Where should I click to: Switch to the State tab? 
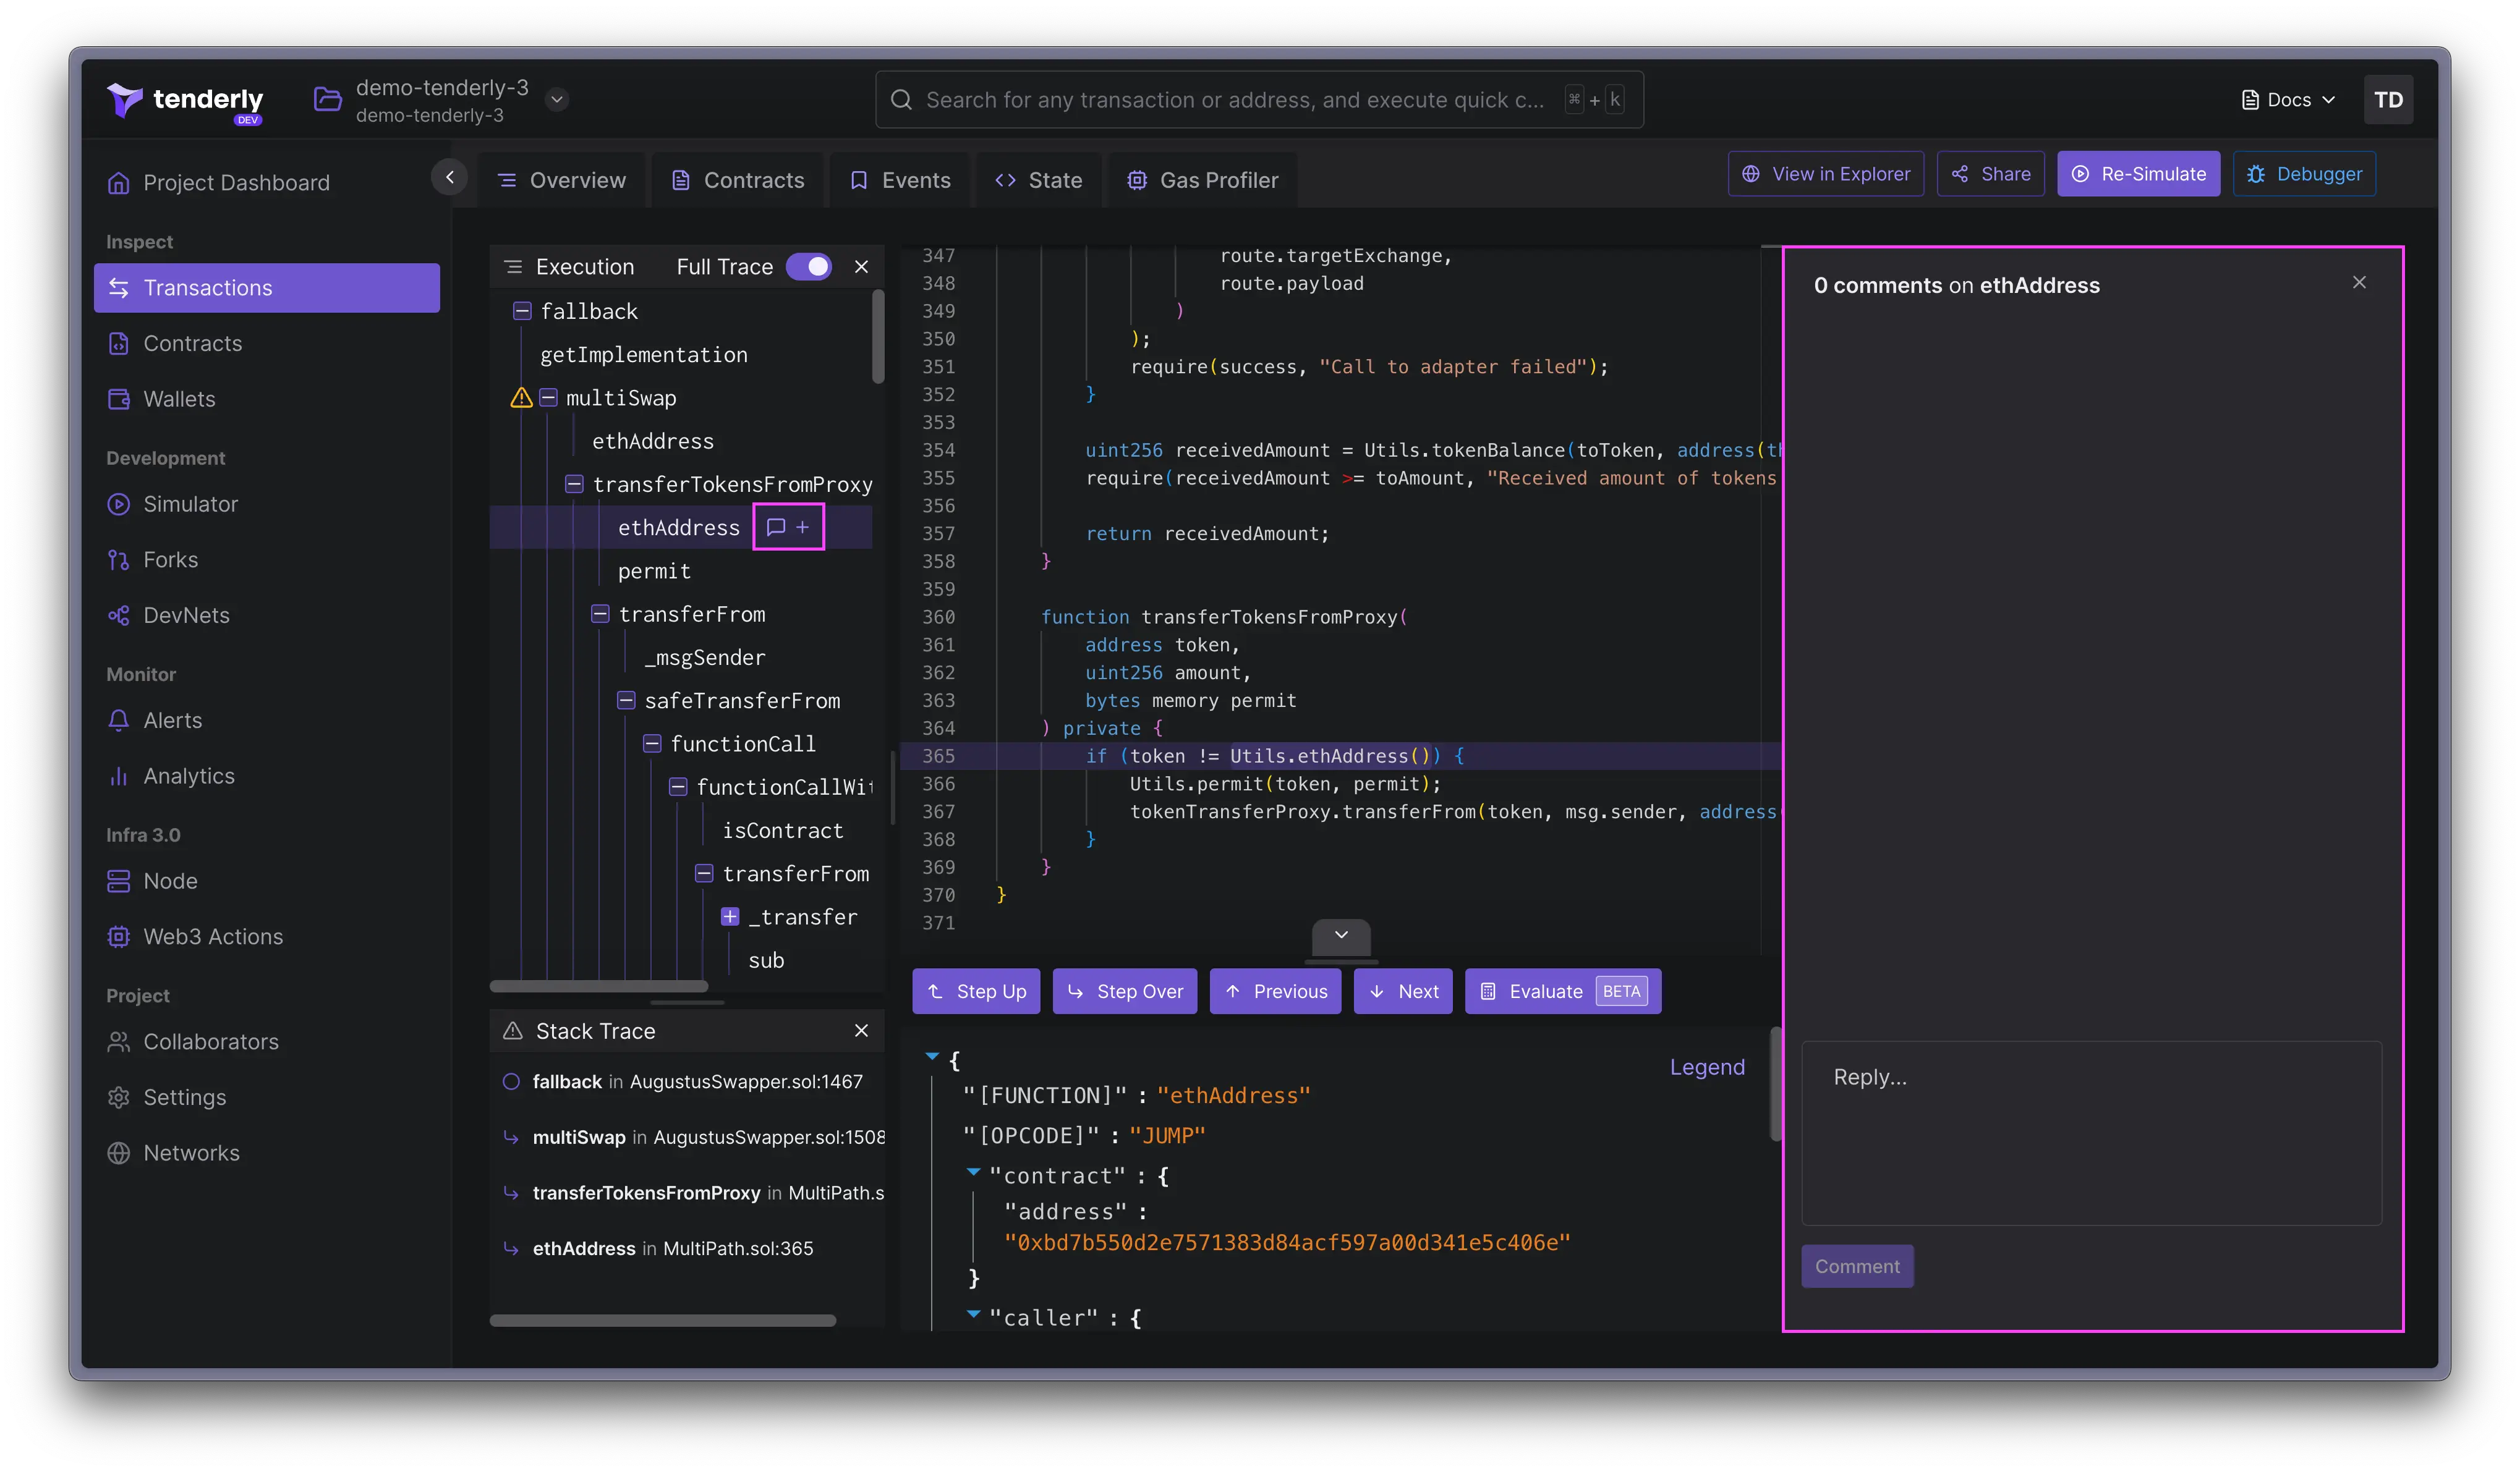1039,180
